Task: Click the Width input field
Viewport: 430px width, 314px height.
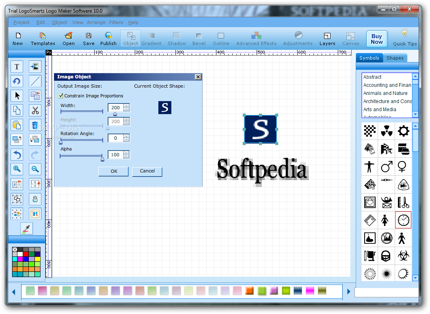Action: coord(116,108)
